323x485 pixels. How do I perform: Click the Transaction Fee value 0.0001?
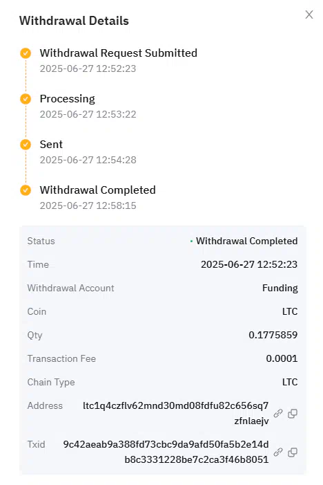pyautogui.click(x=282, y=358)
